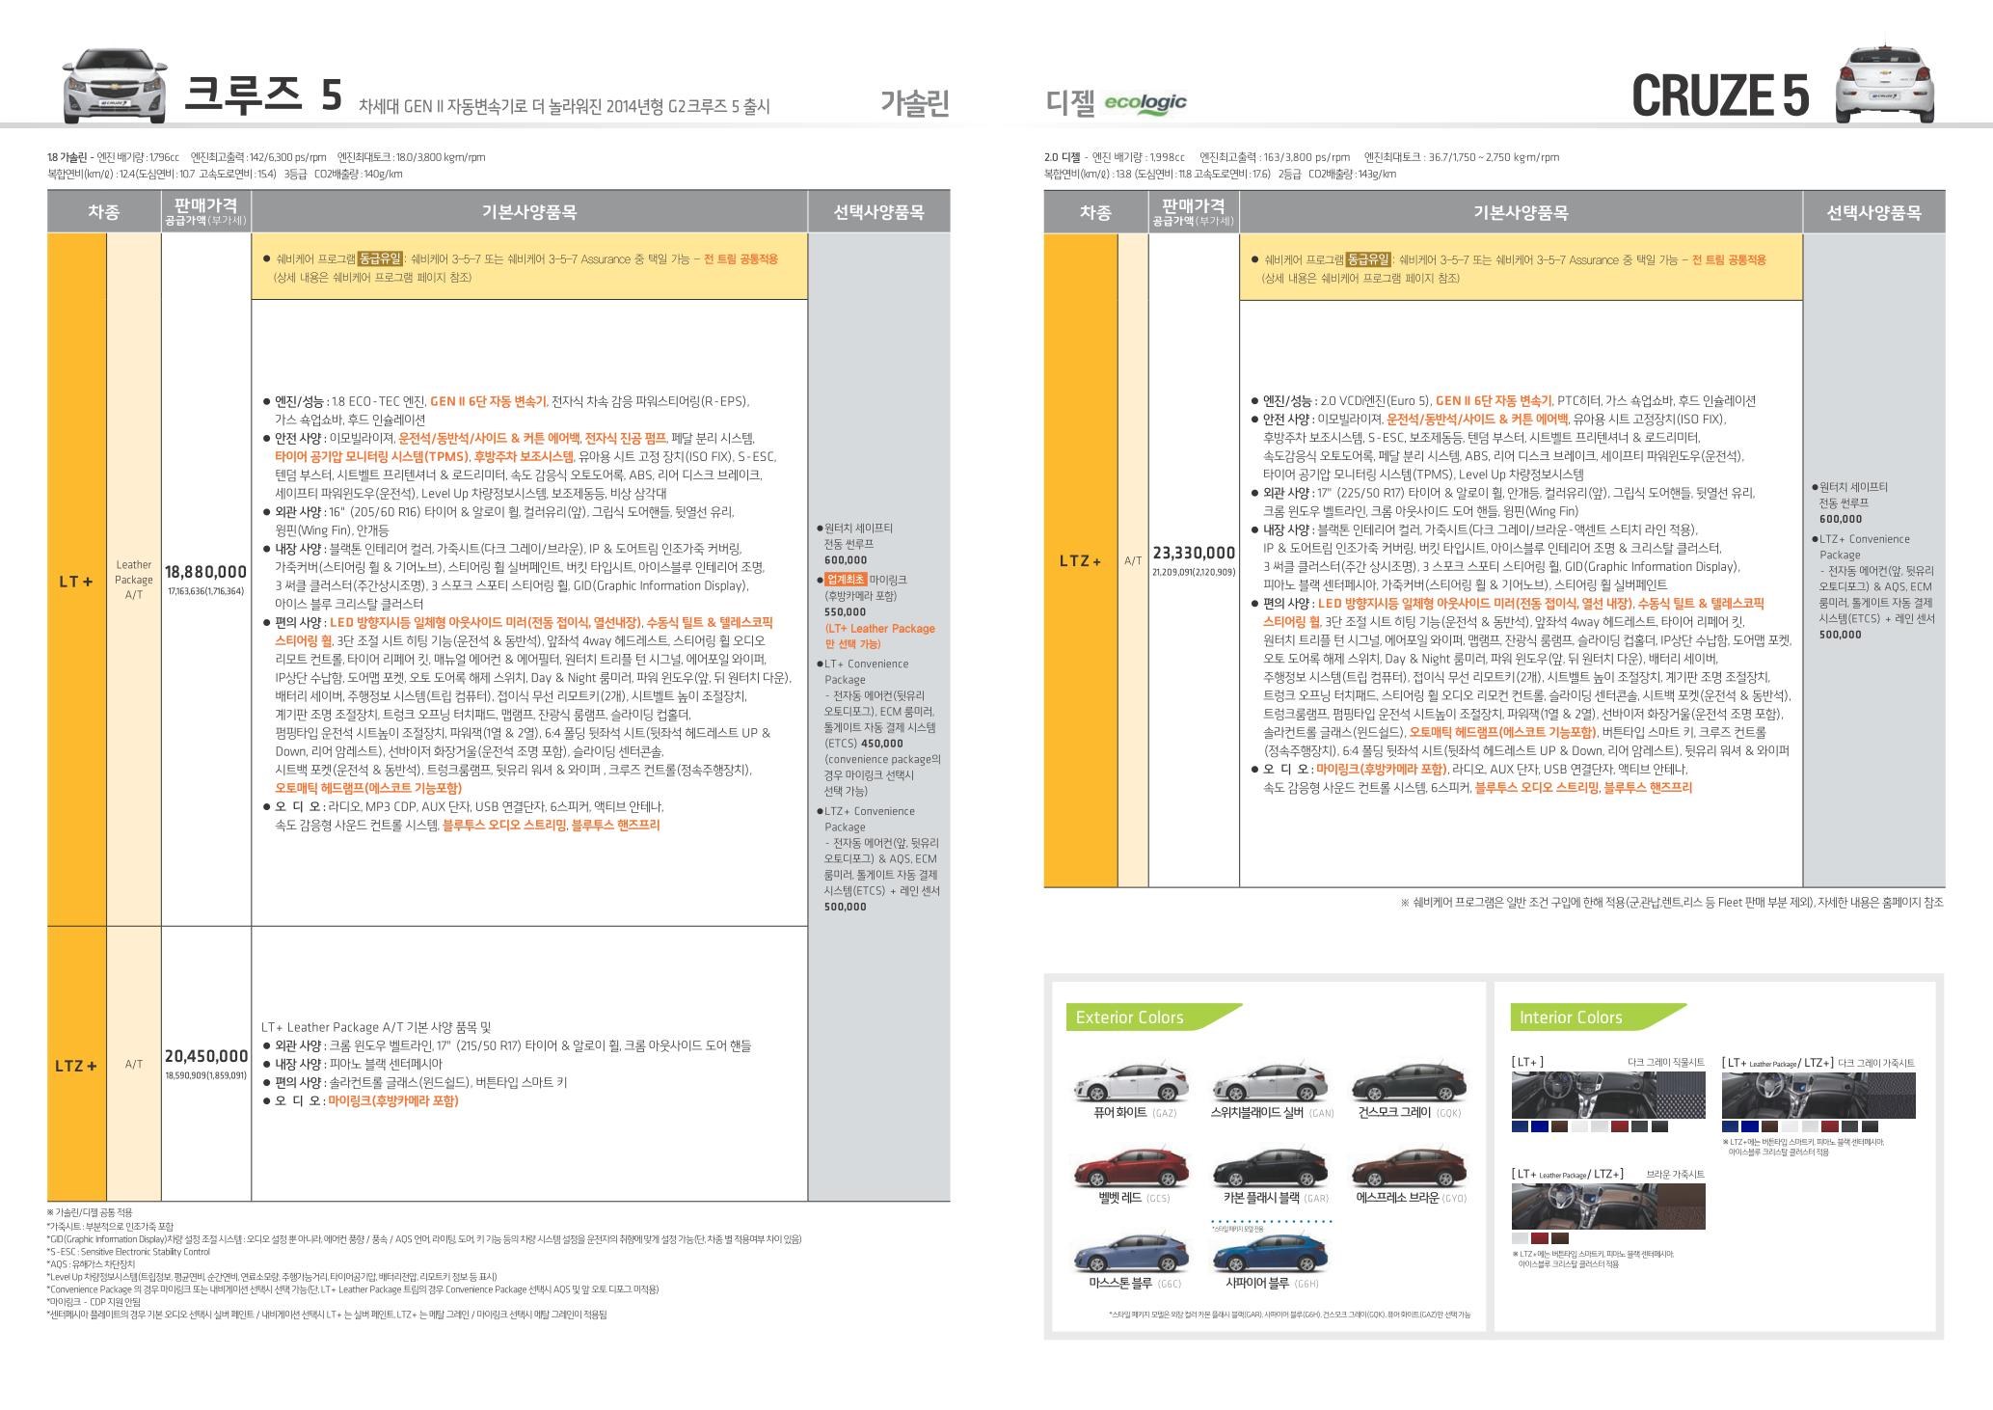This screenshot has height=1410, width=1993.
Task: Click the gasoline LTZ+ trim label cell
Action: (76, 1065)
